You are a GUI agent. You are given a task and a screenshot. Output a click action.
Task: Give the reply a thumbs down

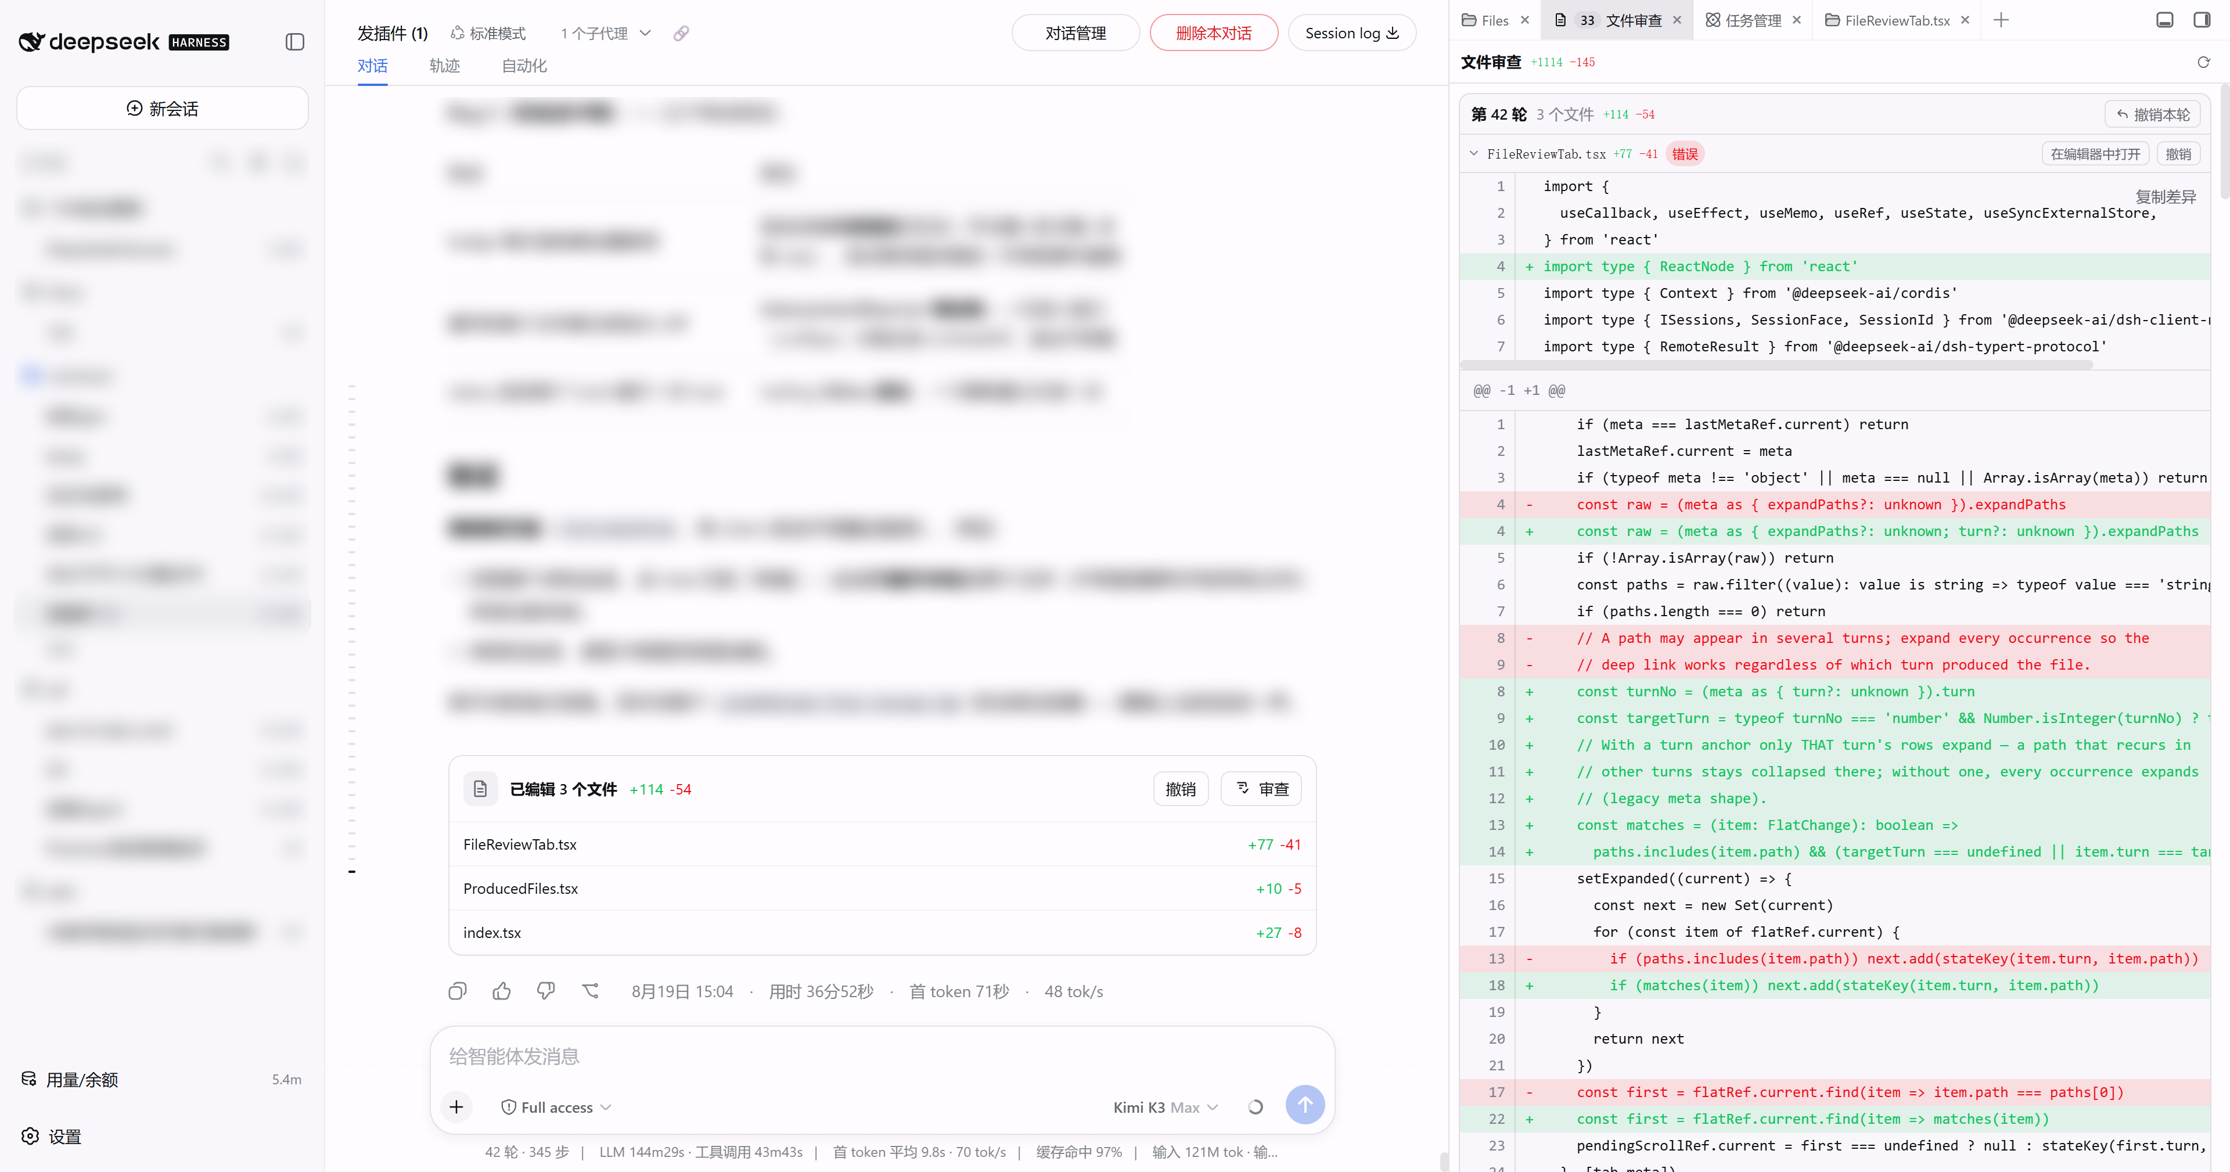click(545, 991)
